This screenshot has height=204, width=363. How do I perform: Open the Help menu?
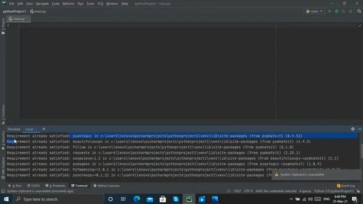click(x=125, y=4)
